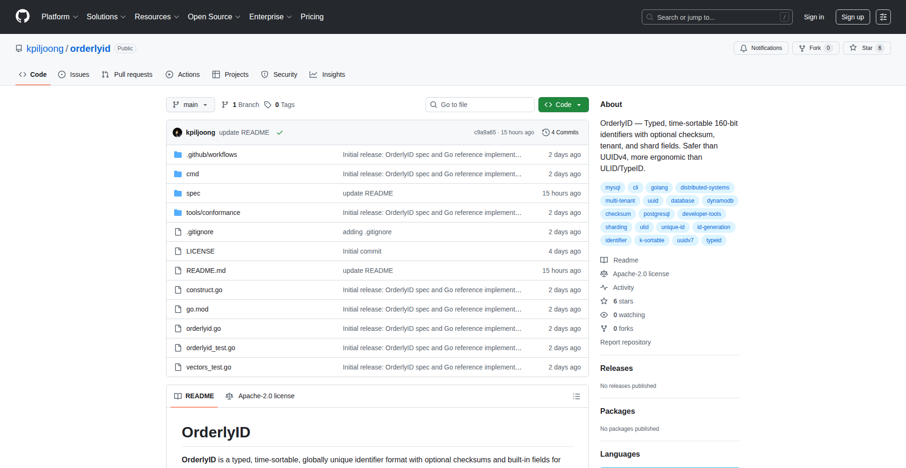Viewport: 906px width, 468px height.
Task: Open kpiljoong avatar in commit bar
Action: pos(177,132)
